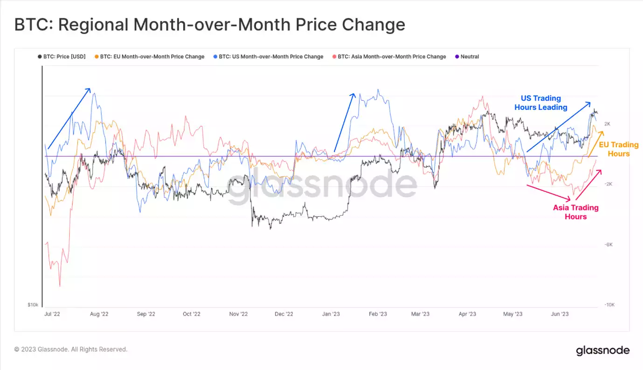Click the -6K right axis label
The image size is (643, 370).
(609, 245)
